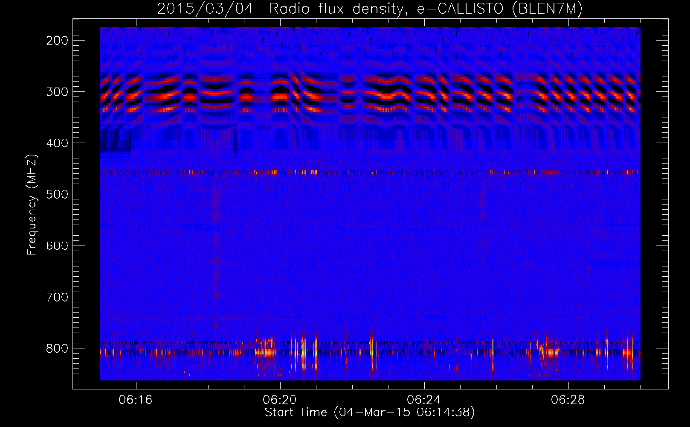Click the 600 frequency tick label

click(57, 246)
